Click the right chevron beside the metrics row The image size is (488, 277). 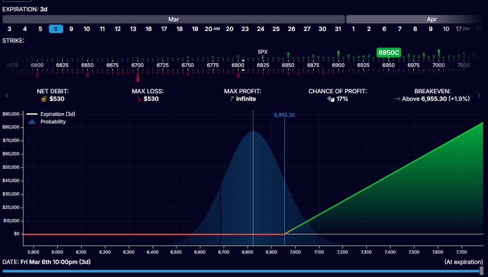pyautogui.click(x=479, y=95)
